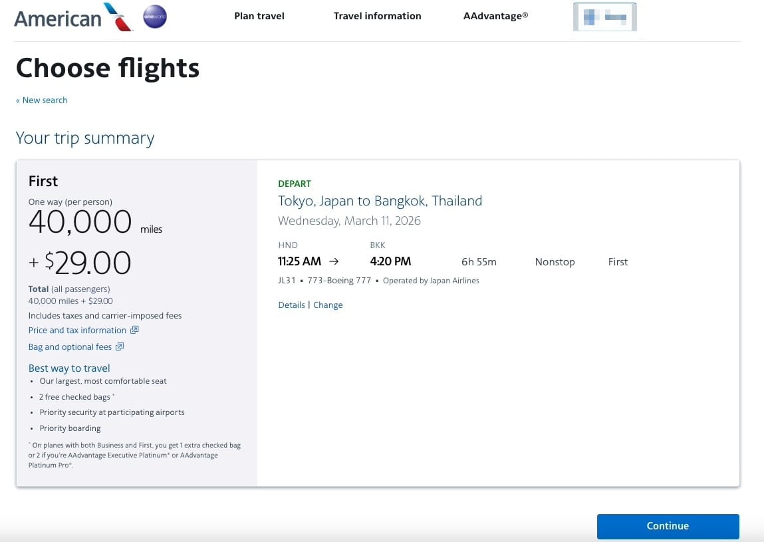Click Change to pick another flight
Screen dimensions: 764x542
pos(328,305)
